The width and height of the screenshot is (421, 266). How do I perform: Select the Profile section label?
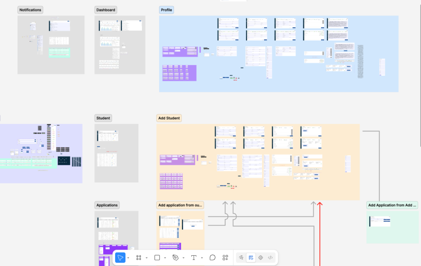[167, 10]
